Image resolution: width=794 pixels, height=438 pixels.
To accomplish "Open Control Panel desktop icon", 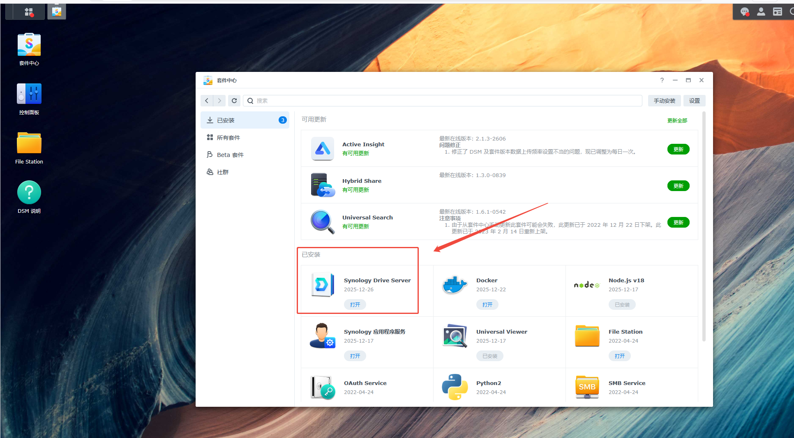I will pyautogui.click(x=29, y=94).
